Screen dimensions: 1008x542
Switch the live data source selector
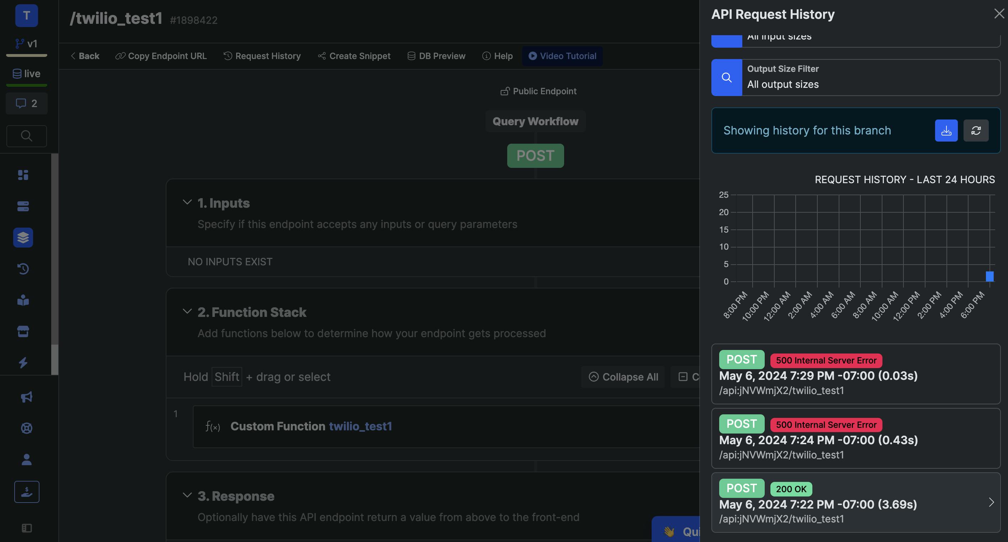(x=27, y=74)
